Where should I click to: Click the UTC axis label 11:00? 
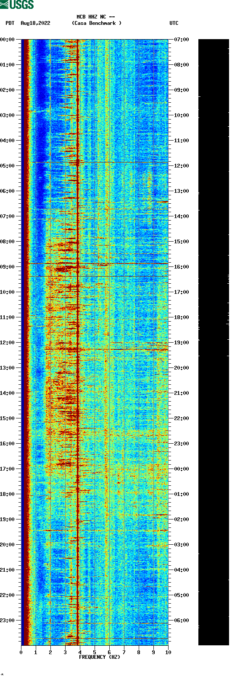pyautogui.click(x=182, y=141)
